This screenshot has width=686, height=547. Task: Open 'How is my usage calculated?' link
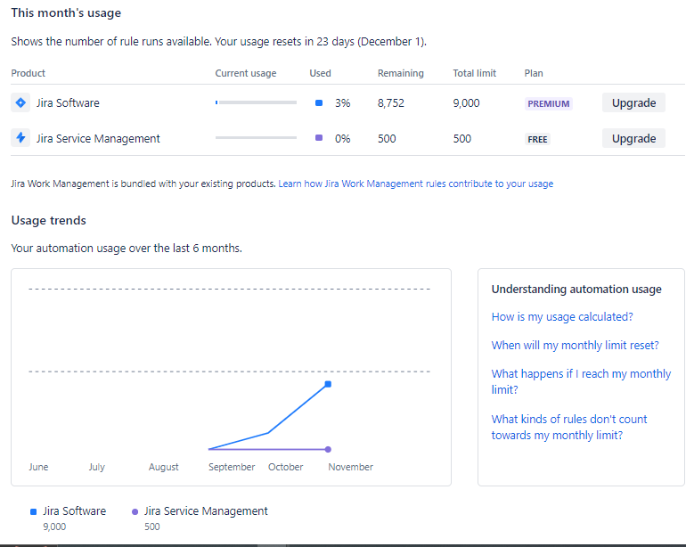[x=562, y=317]
